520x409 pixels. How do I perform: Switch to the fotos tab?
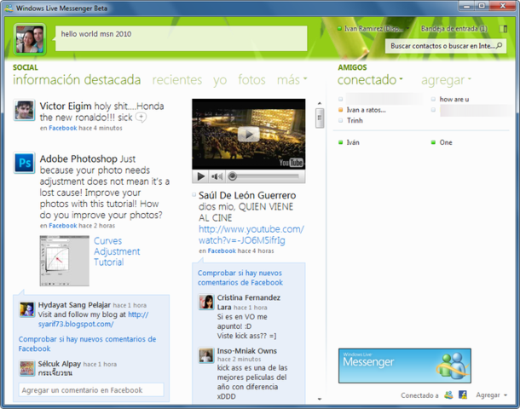251,80
